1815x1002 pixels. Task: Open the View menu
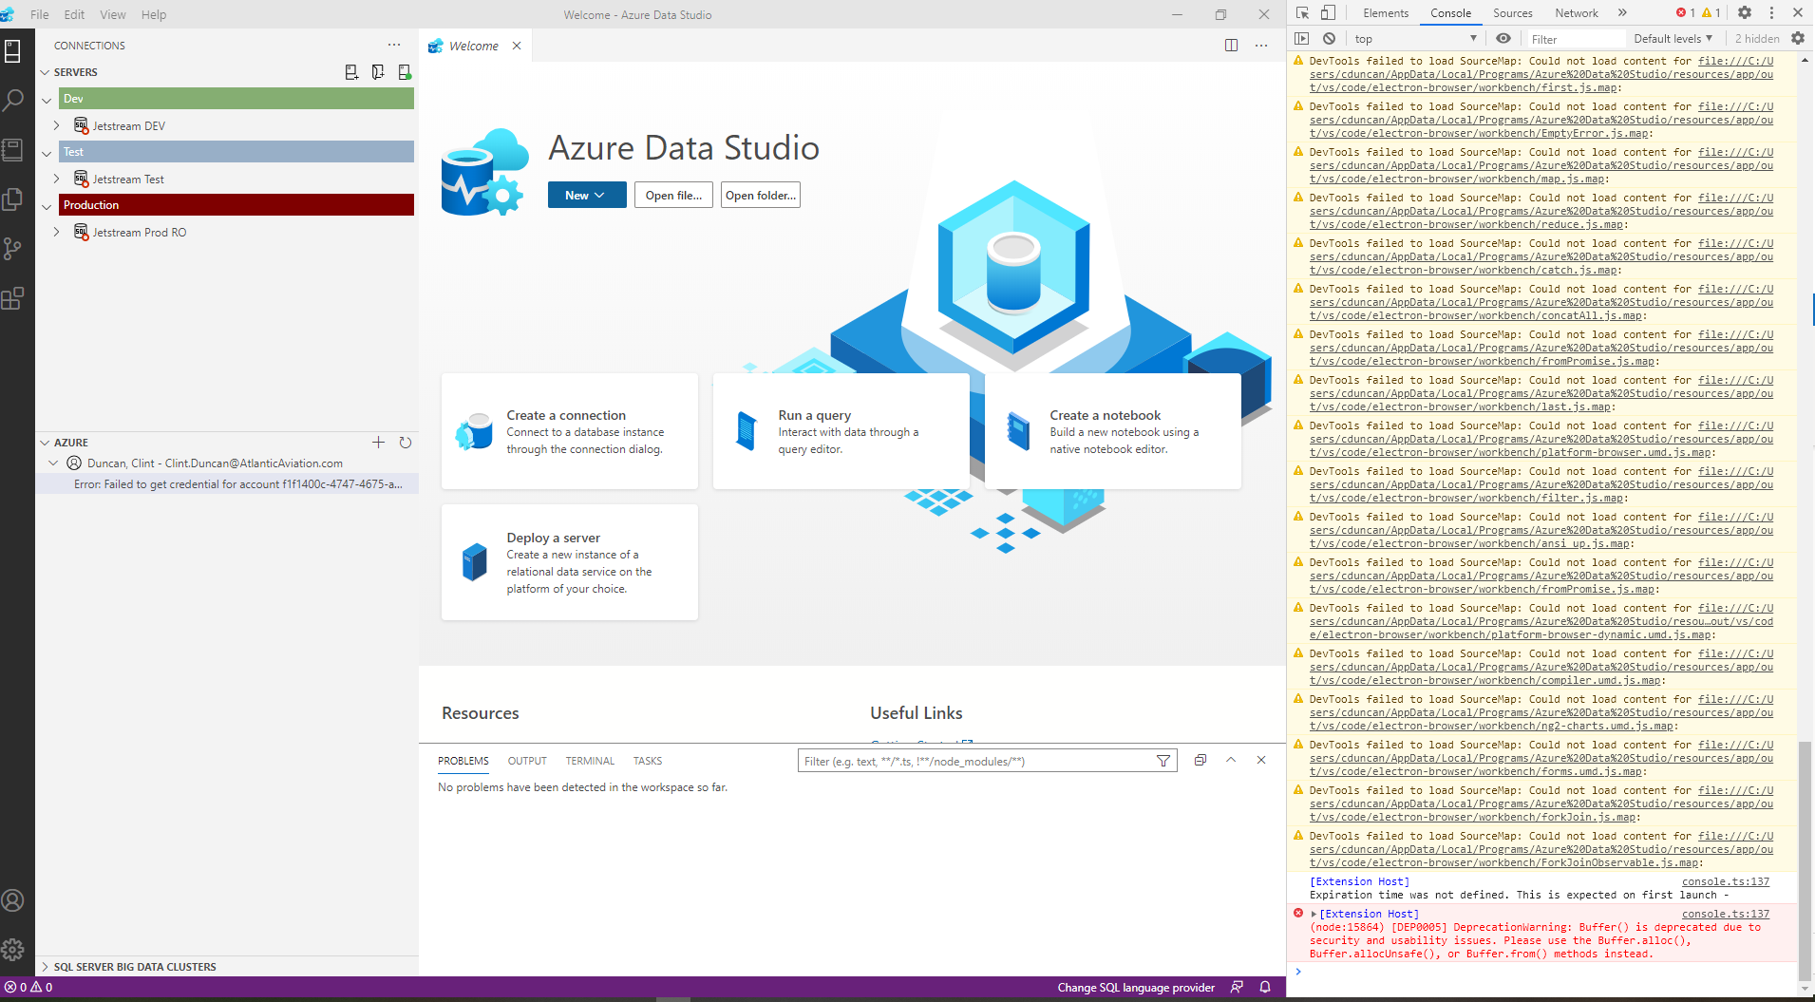click(x=112, y=14)
